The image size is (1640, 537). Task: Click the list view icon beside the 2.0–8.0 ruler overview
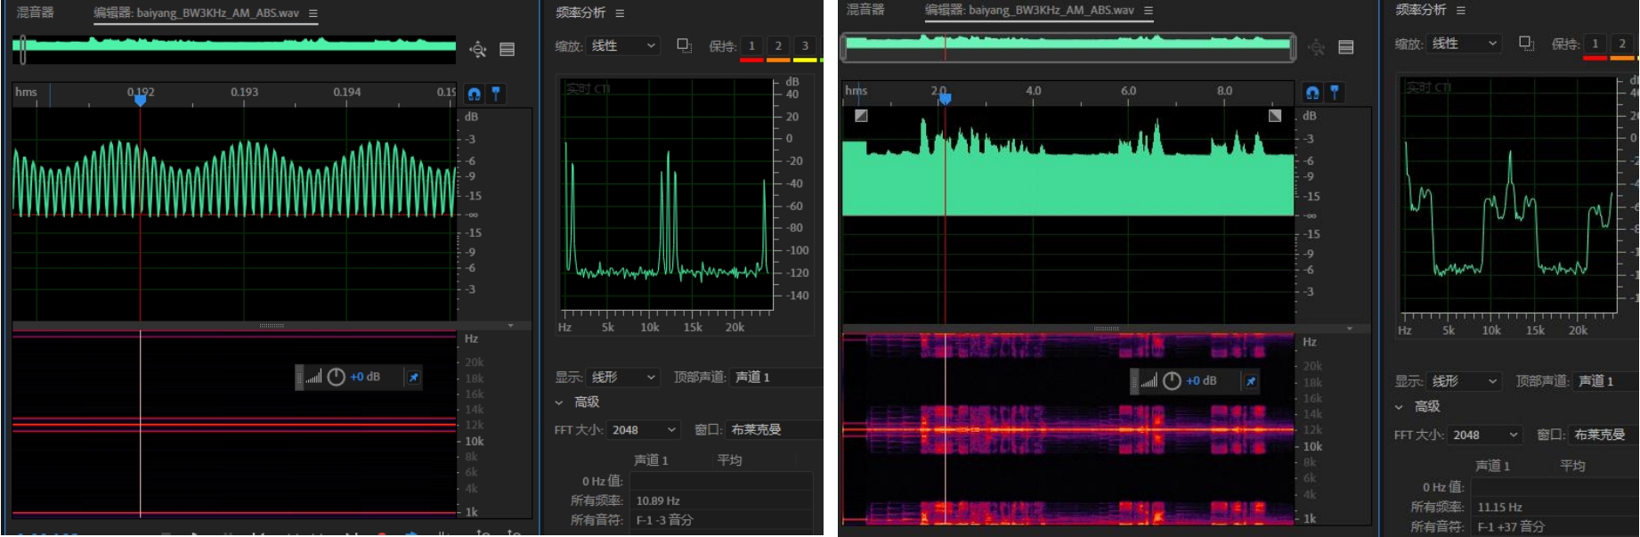click(1346, 47)
